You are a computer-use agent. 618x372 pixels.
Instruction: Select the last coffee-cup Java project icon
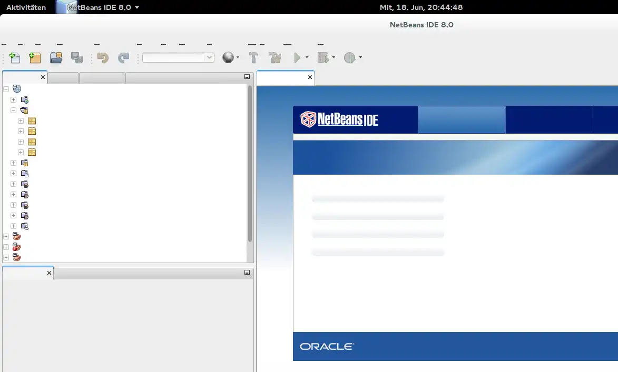click(16, 257)
